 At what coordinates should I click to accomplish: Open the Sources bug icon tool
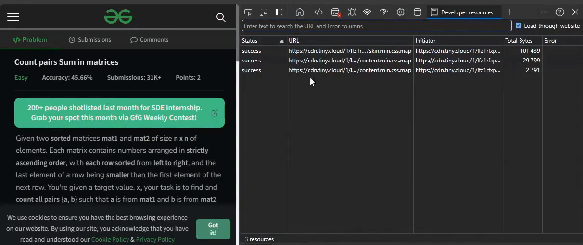pos(352,12)
